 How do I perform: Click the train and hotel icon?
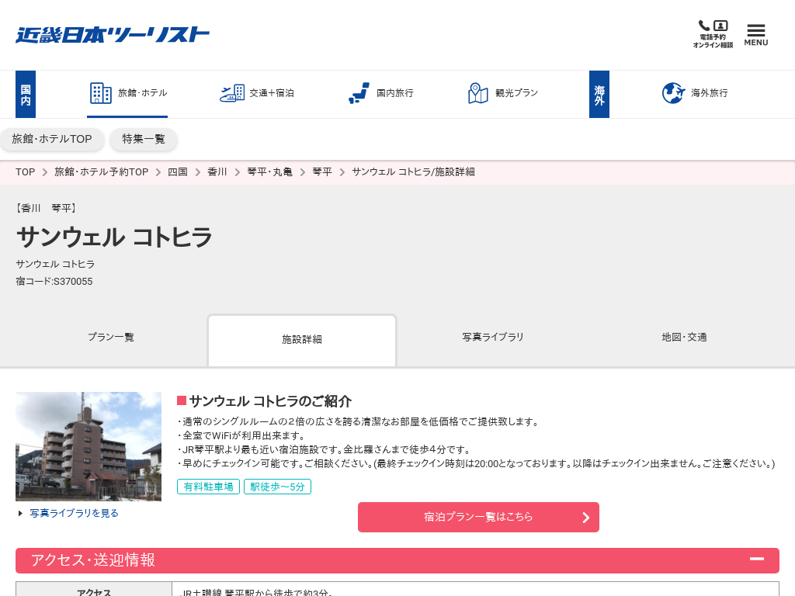click(231, 93)
